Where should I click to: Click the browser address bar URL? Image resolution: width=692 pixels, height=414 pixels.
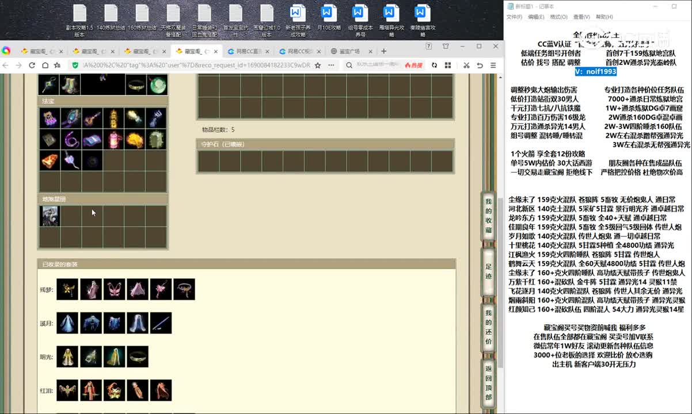click(196, 66)
